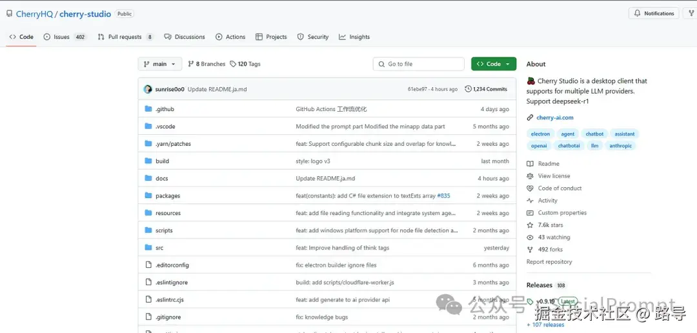Screen dimensions: 697x333
Task: Open the .eslintignore file name
Action: point(172,282)
